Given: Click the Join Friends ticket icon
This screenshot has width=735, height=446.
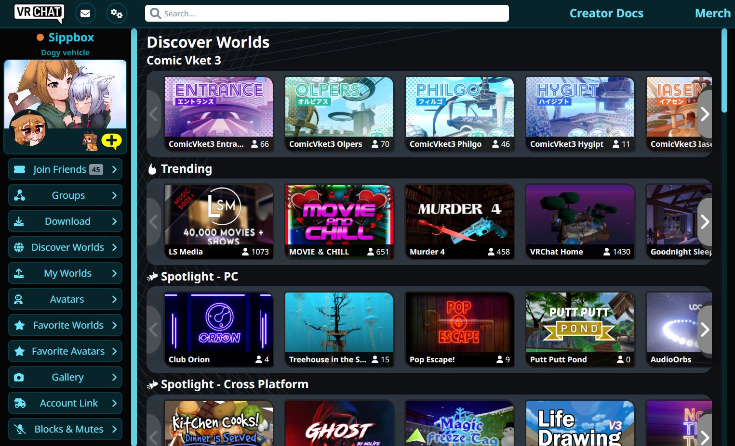Looking at the screenshot, I should (19, 169).
